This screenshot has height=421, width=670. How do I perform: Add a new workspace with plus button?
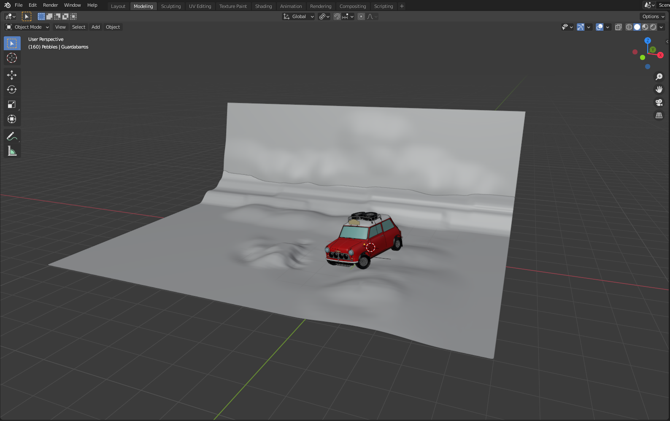[x=402, y=6]
